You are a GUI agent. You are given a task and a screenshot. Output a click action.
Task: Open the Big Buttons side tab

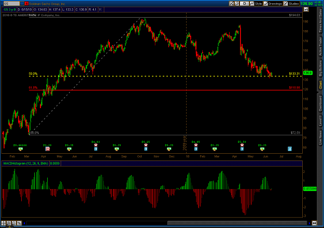[x=320, y=69]
